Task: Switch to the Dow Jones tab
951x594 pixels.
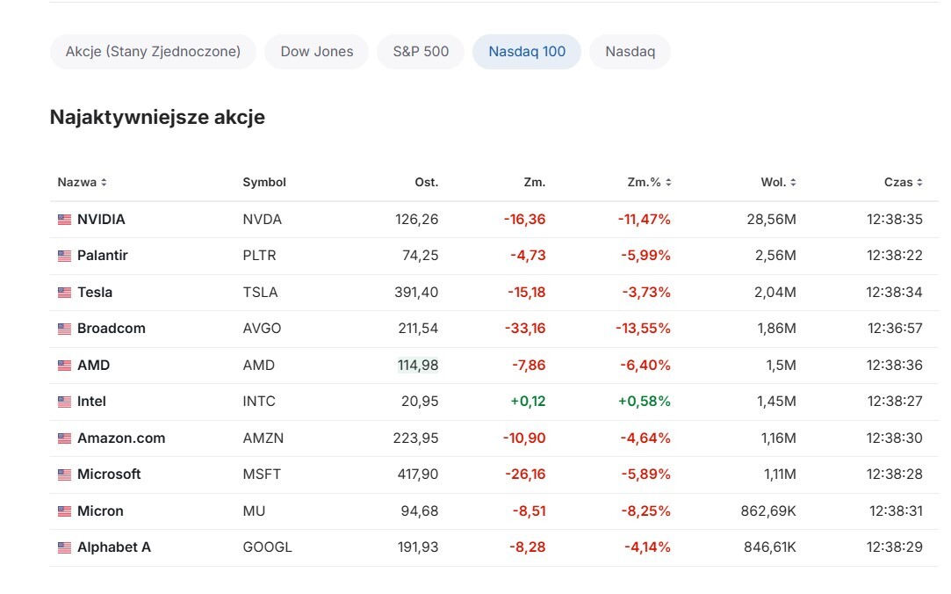Action: point(316,52)
